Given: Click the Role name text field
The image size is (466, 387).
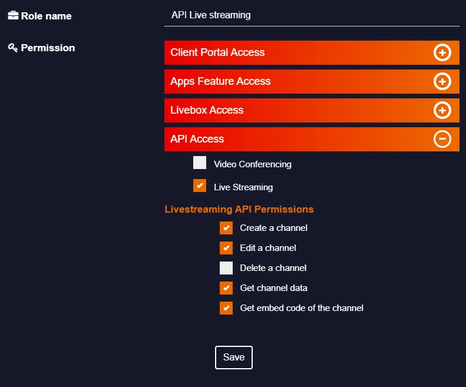Looking at the screenshot, I should [312, 15].
